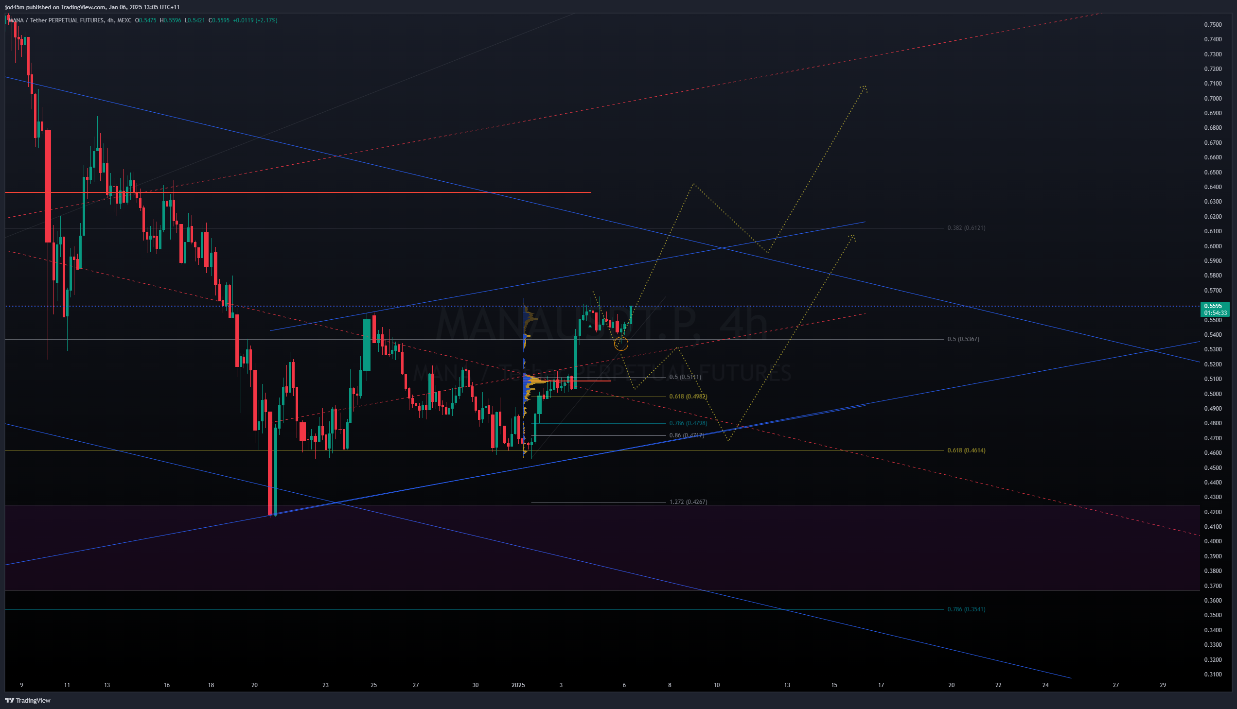Click the date 16 on the time axis

coord(167,685)
